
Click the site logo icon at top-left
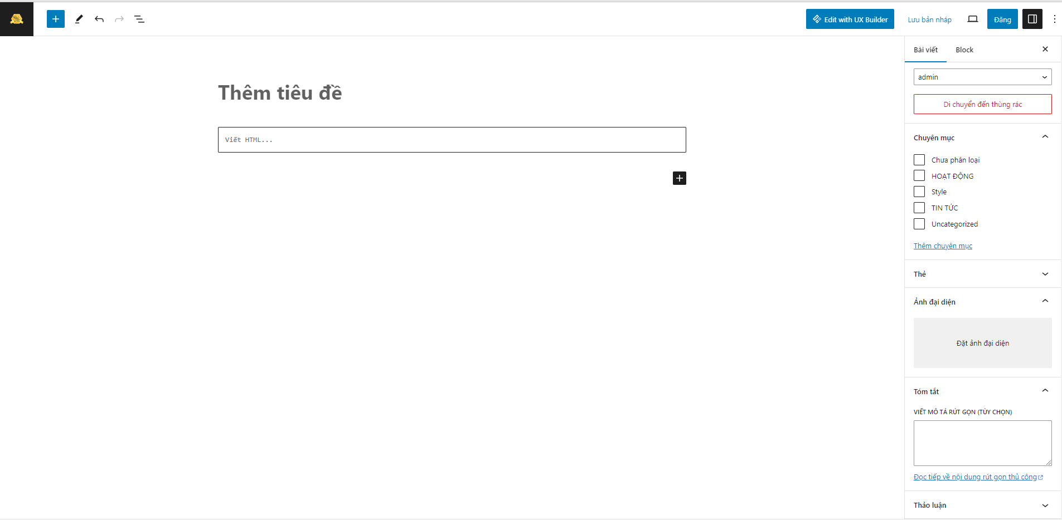[x=17, y=19]
